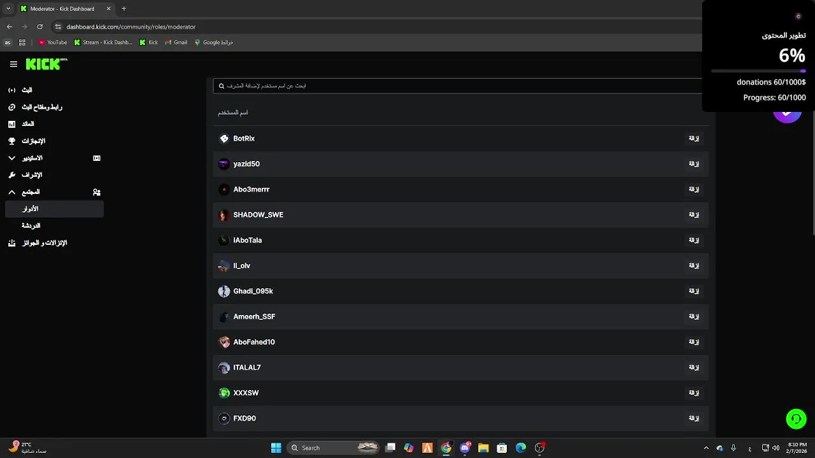Remove moderator ITALAL7 with إزالة

pos(694,367)
